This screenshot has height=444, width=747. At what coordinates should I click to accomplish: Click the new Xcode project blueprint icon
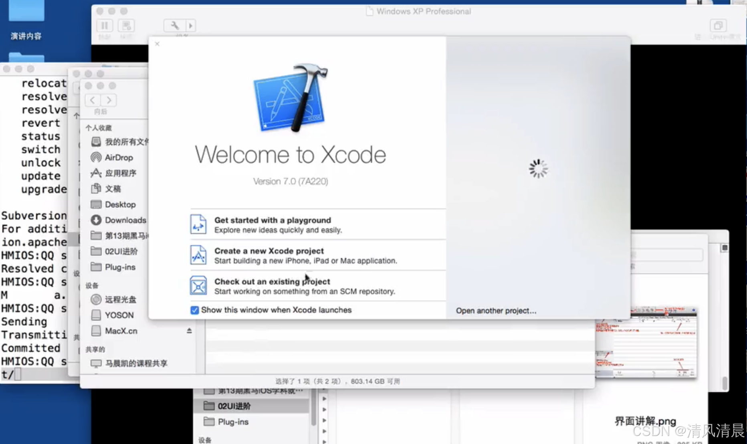point(198,255)
